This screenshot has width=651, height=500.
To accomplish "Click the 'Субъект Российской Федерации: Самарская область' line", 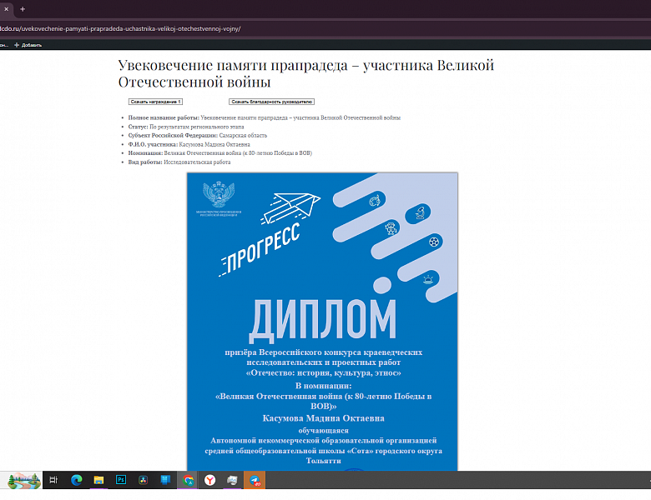I will (x=198, y=136).
